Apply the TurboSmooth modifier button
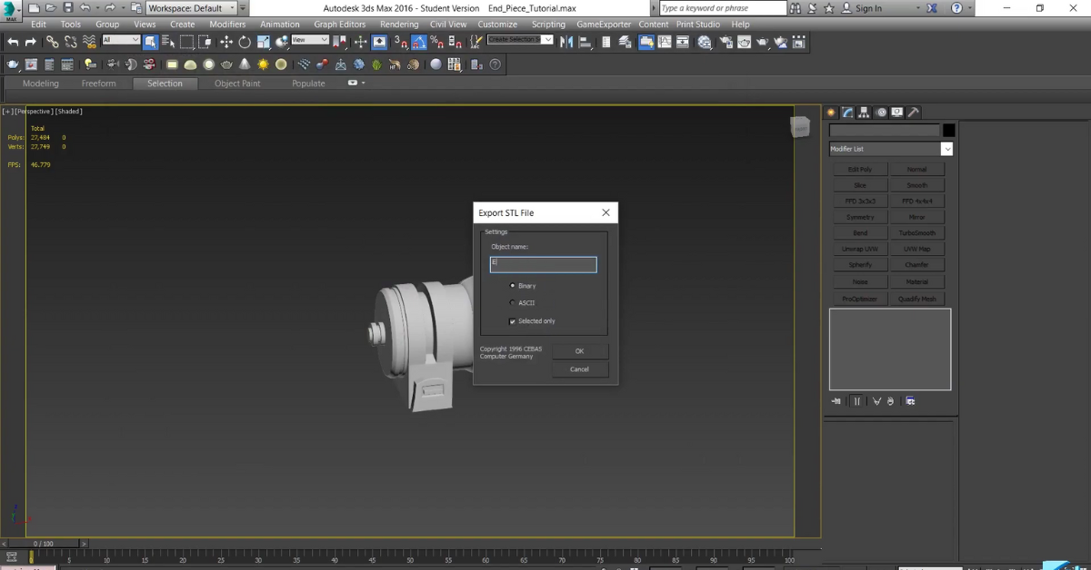 point(917,232)
